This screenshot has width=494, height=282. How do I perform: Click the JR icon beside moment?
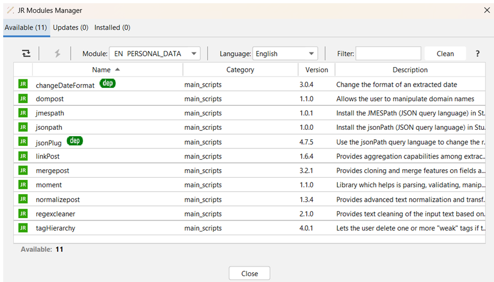pos(23,185)
